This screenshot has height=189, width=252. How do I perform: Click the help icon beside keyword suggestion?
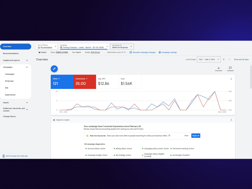pos(169,136)
